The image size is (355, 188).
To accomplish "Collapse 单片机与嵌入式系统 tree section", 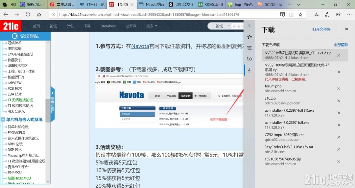I will (x=3, y=120).
